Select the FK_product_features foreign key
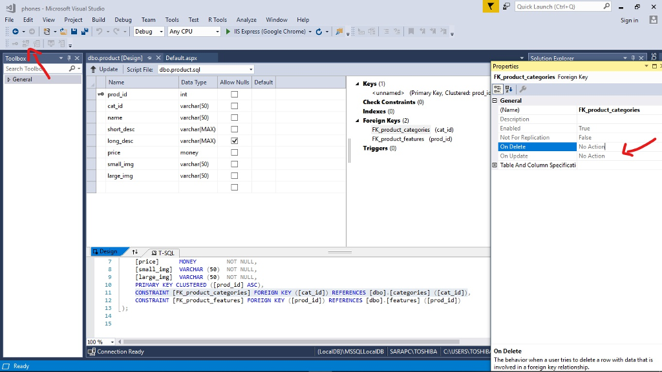The image size is (662, 372). 398,139
